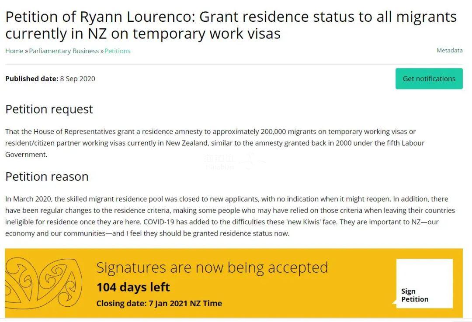Click the Get notifications button
Viewport: 472px width, 322px height.
tap(429, 79)
